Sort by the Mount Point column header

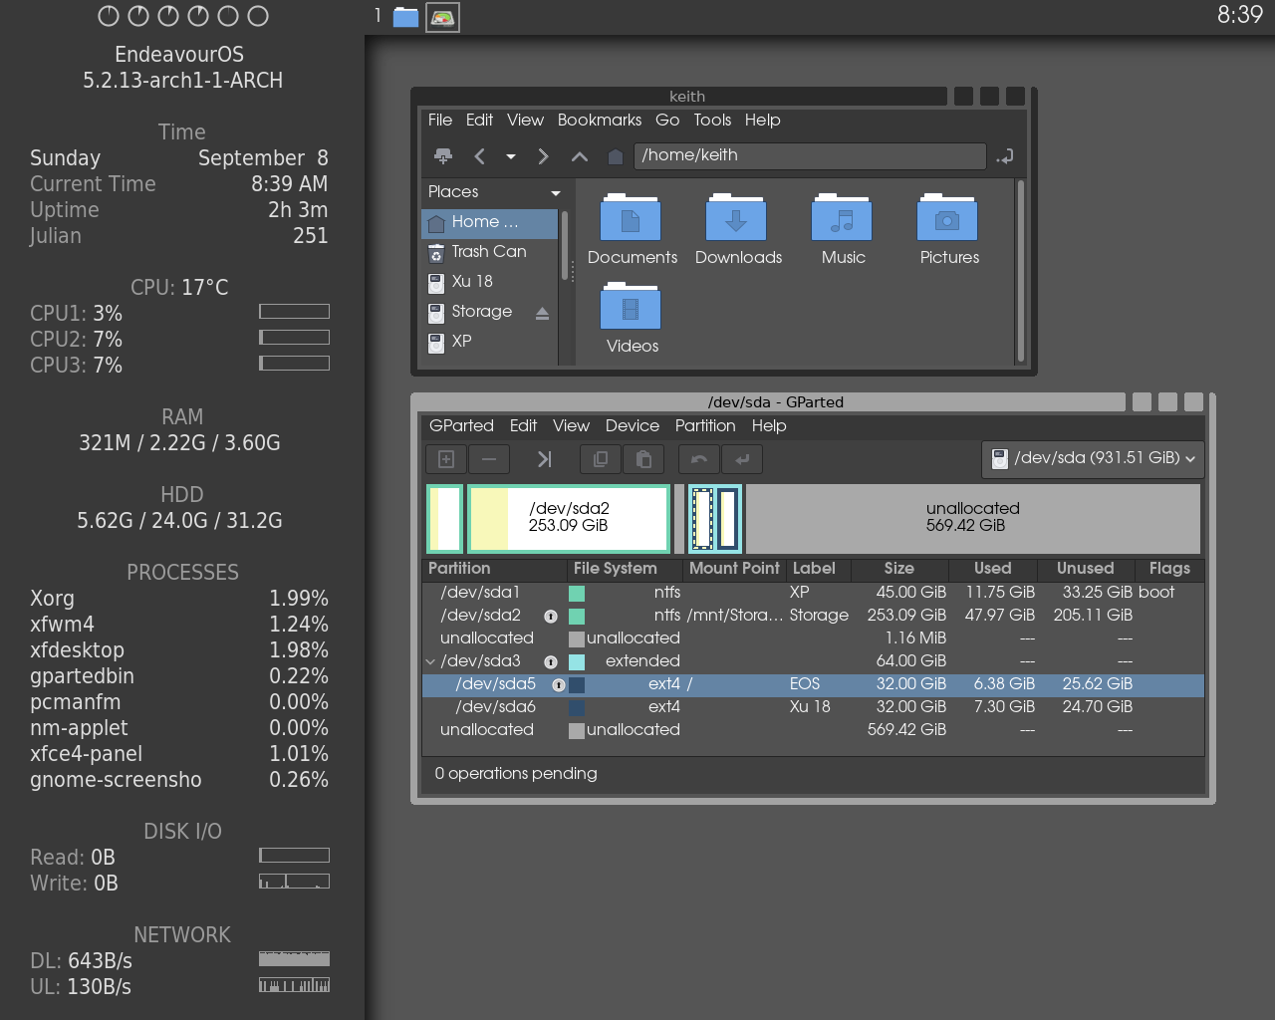(x=735, y=569)
